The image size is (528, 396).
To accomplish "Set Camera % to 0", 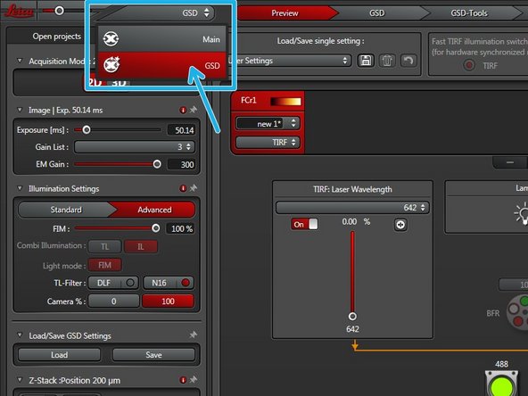I will pyautogui.click(x=114, y=301).
